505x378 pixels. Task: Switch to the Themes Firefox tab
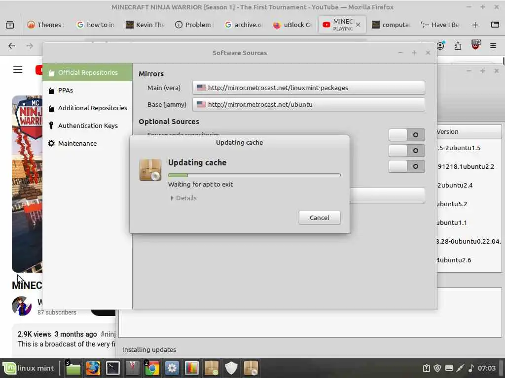46,25
